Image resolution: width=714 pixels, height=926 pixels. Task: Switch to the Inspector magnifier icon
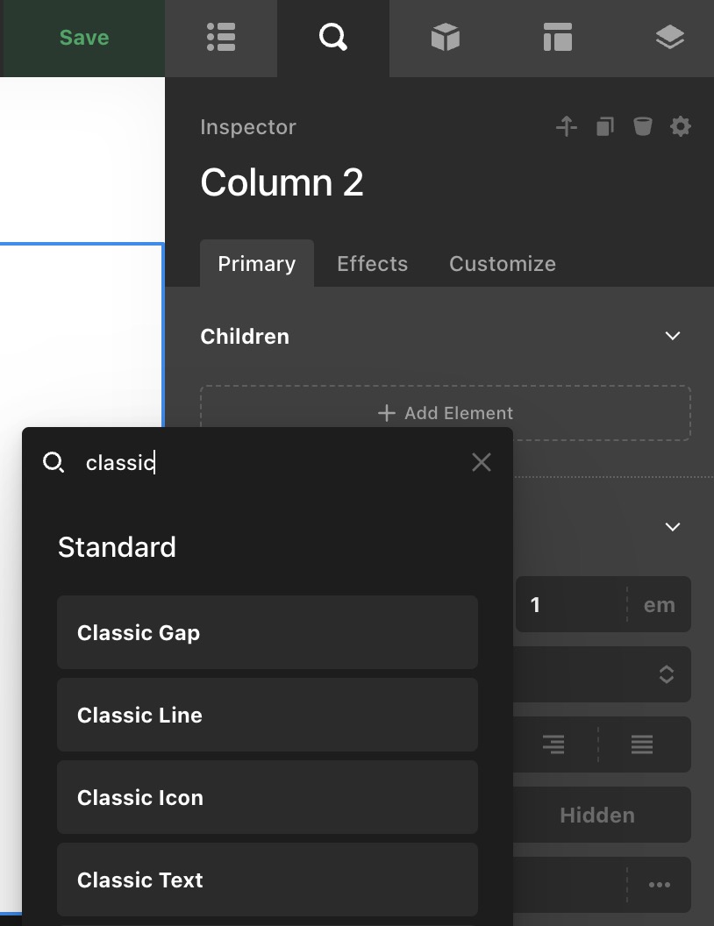click(x=333, y=38)
